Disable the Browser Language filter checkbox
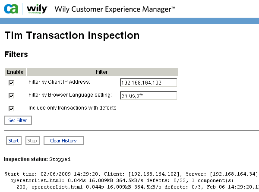This screenshot has height=192, width=259. [x=11, y=96]
